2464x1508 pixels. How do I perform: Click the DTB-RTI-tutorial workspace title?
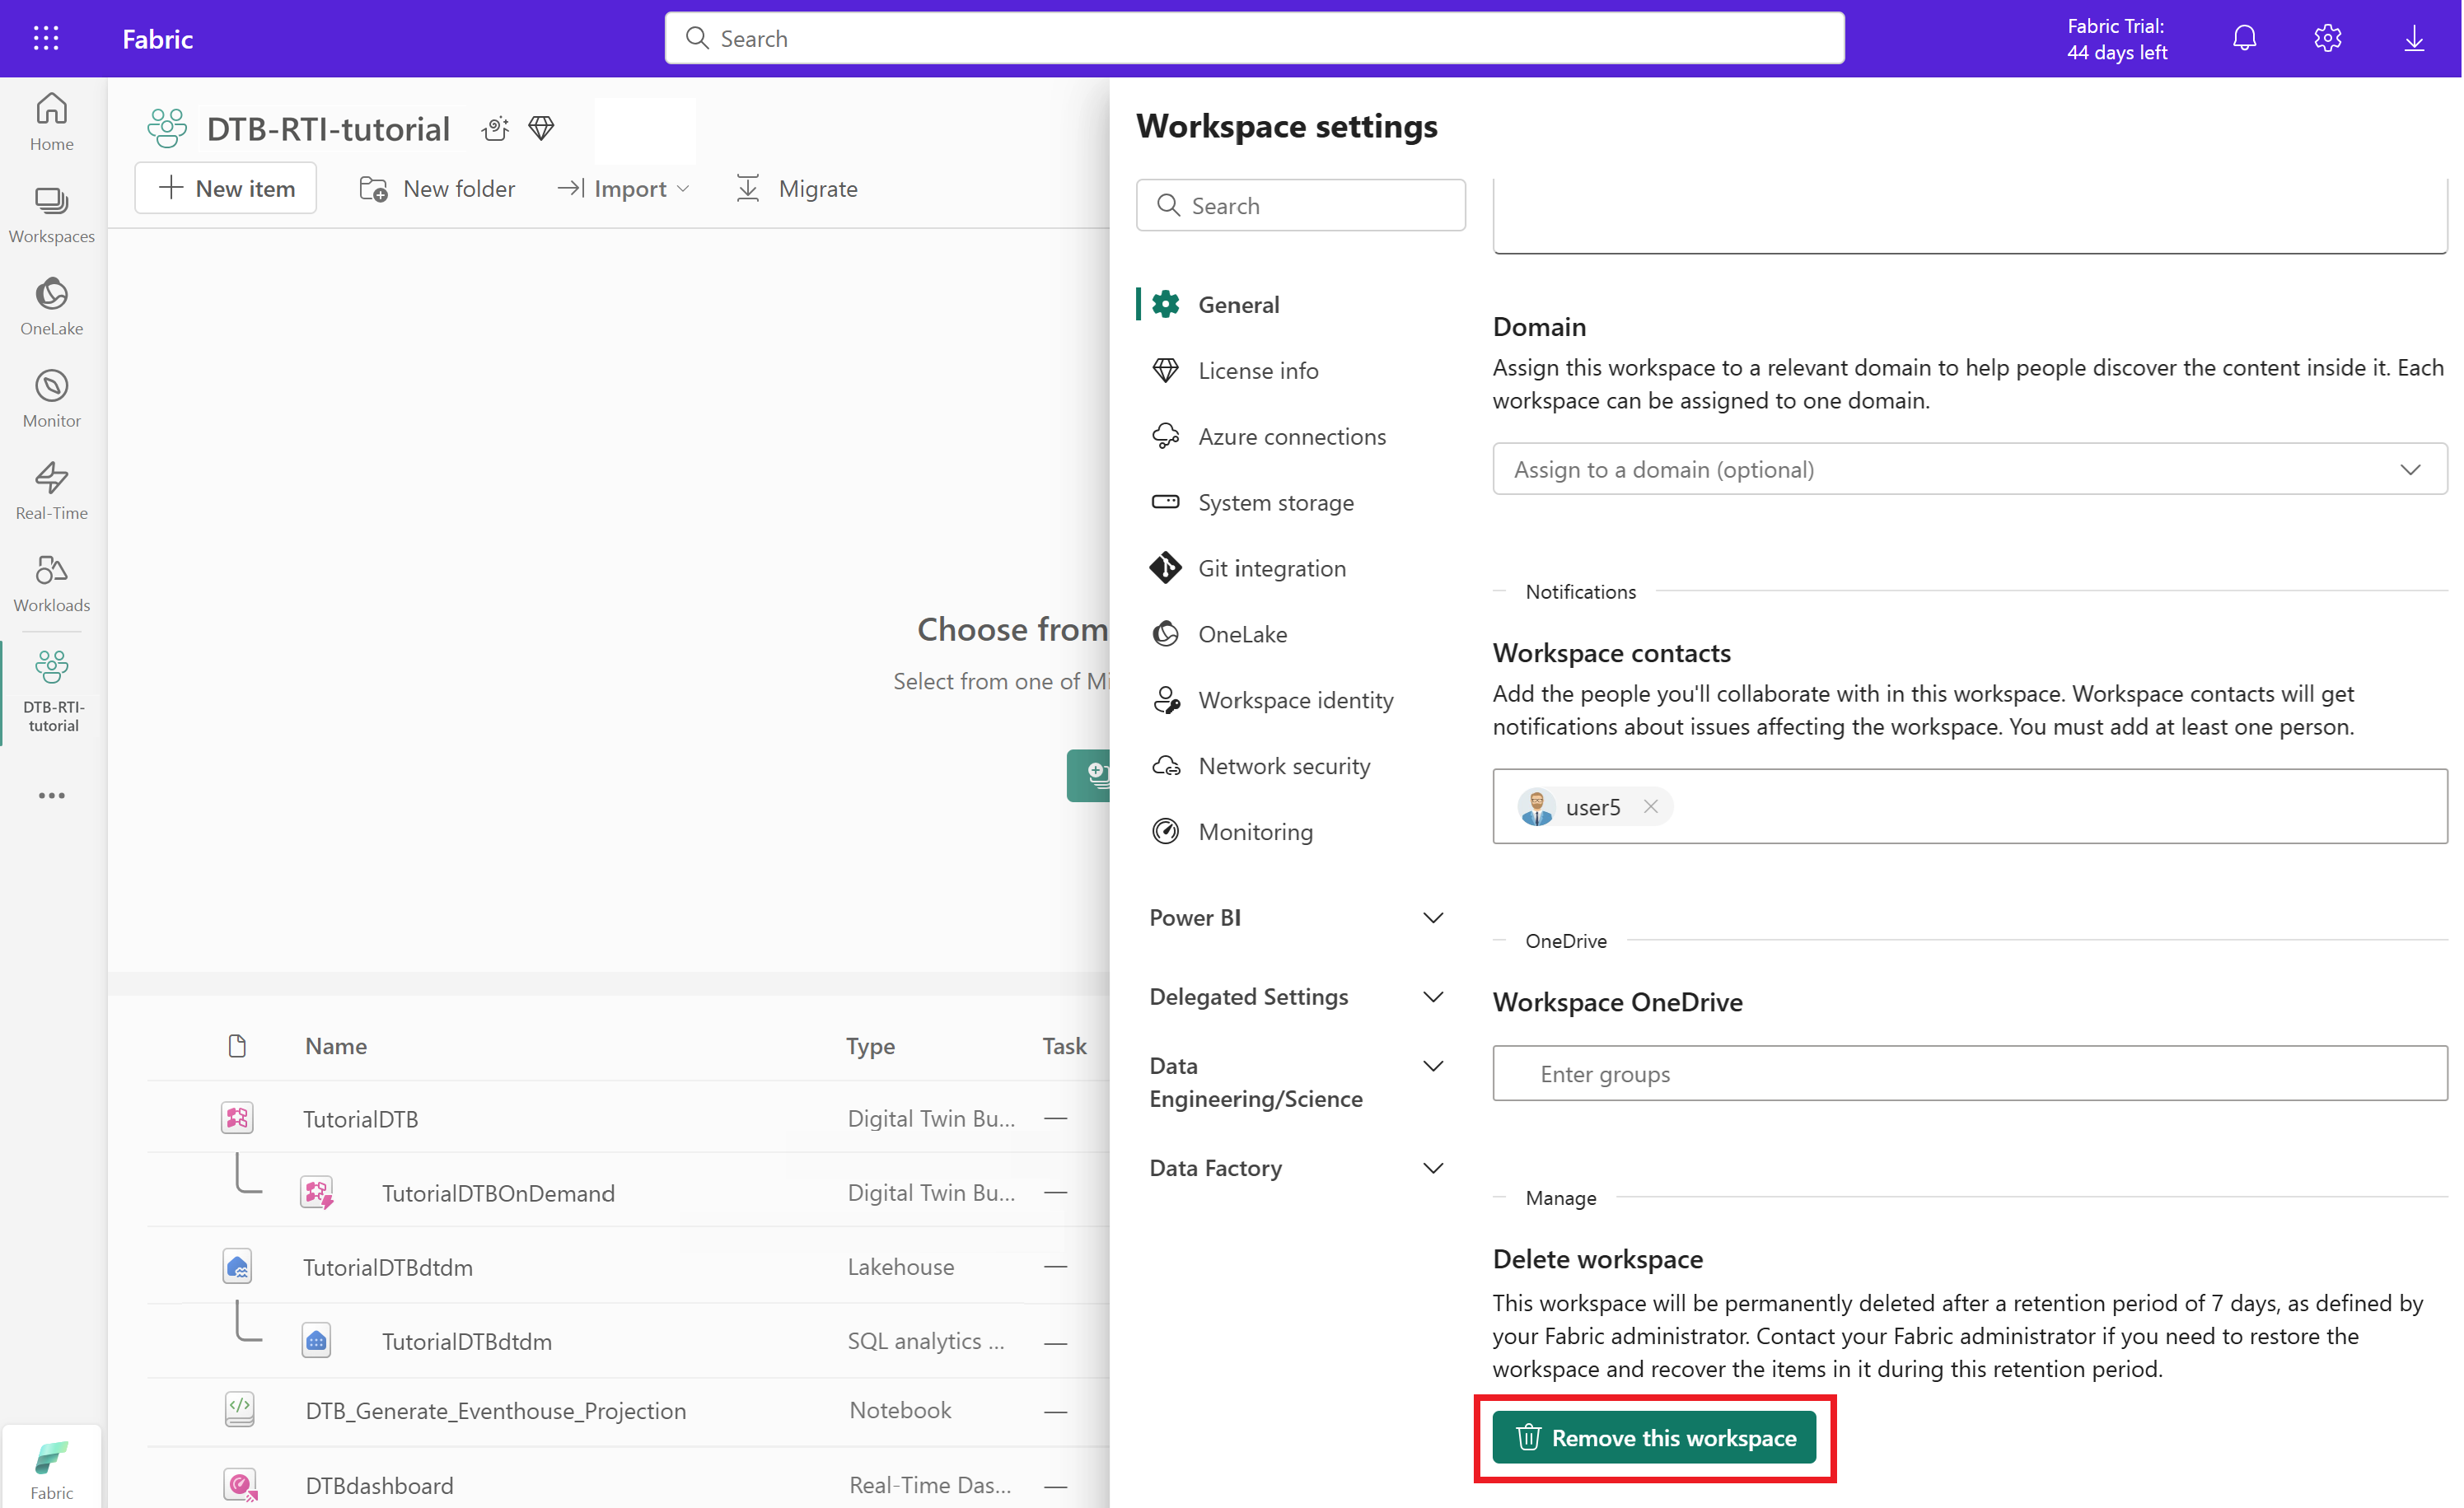point(328,128)
